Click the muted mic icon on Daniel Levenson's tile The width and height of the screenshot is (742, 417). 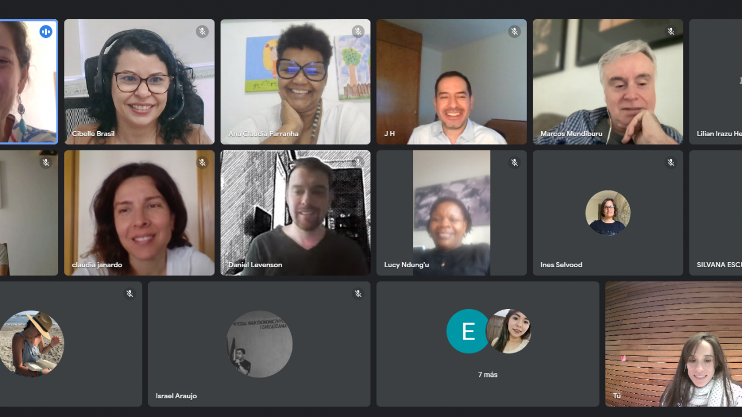pos(358,163)
